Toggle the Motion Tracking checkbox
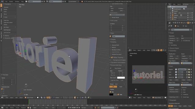 [x=112, y=58]
